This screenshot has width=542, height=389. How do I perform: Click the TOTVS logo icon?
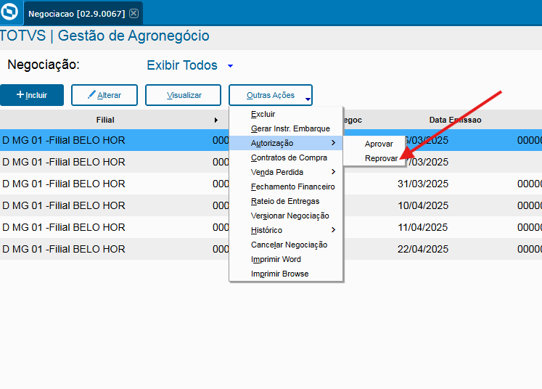pyautogui.click(x=9, y=12)
